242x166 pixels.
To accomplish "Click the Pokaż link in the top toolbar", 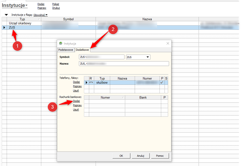I will (55, 4).
